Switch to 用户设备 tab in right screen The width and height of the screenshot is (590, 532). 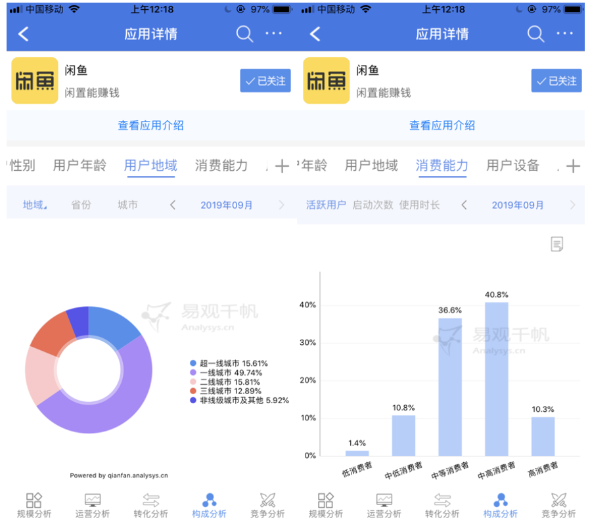point(513,166)
